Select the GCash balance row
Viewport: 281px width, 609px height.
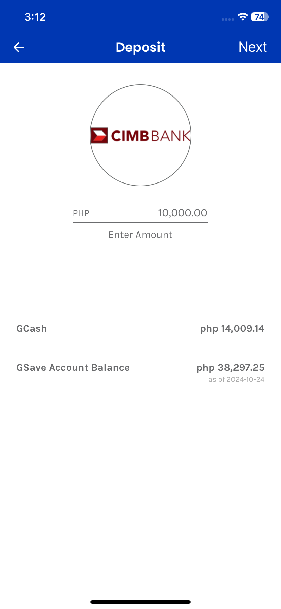pos(140,329)
